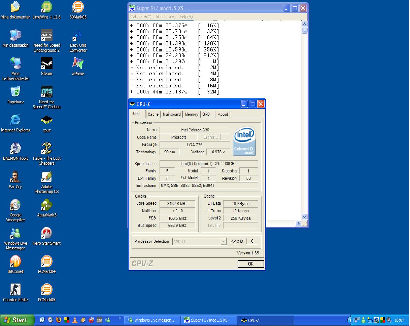Click volume speaker icon in system tray
This screenshot has height=326, width=410.
(x=389, y=320)
